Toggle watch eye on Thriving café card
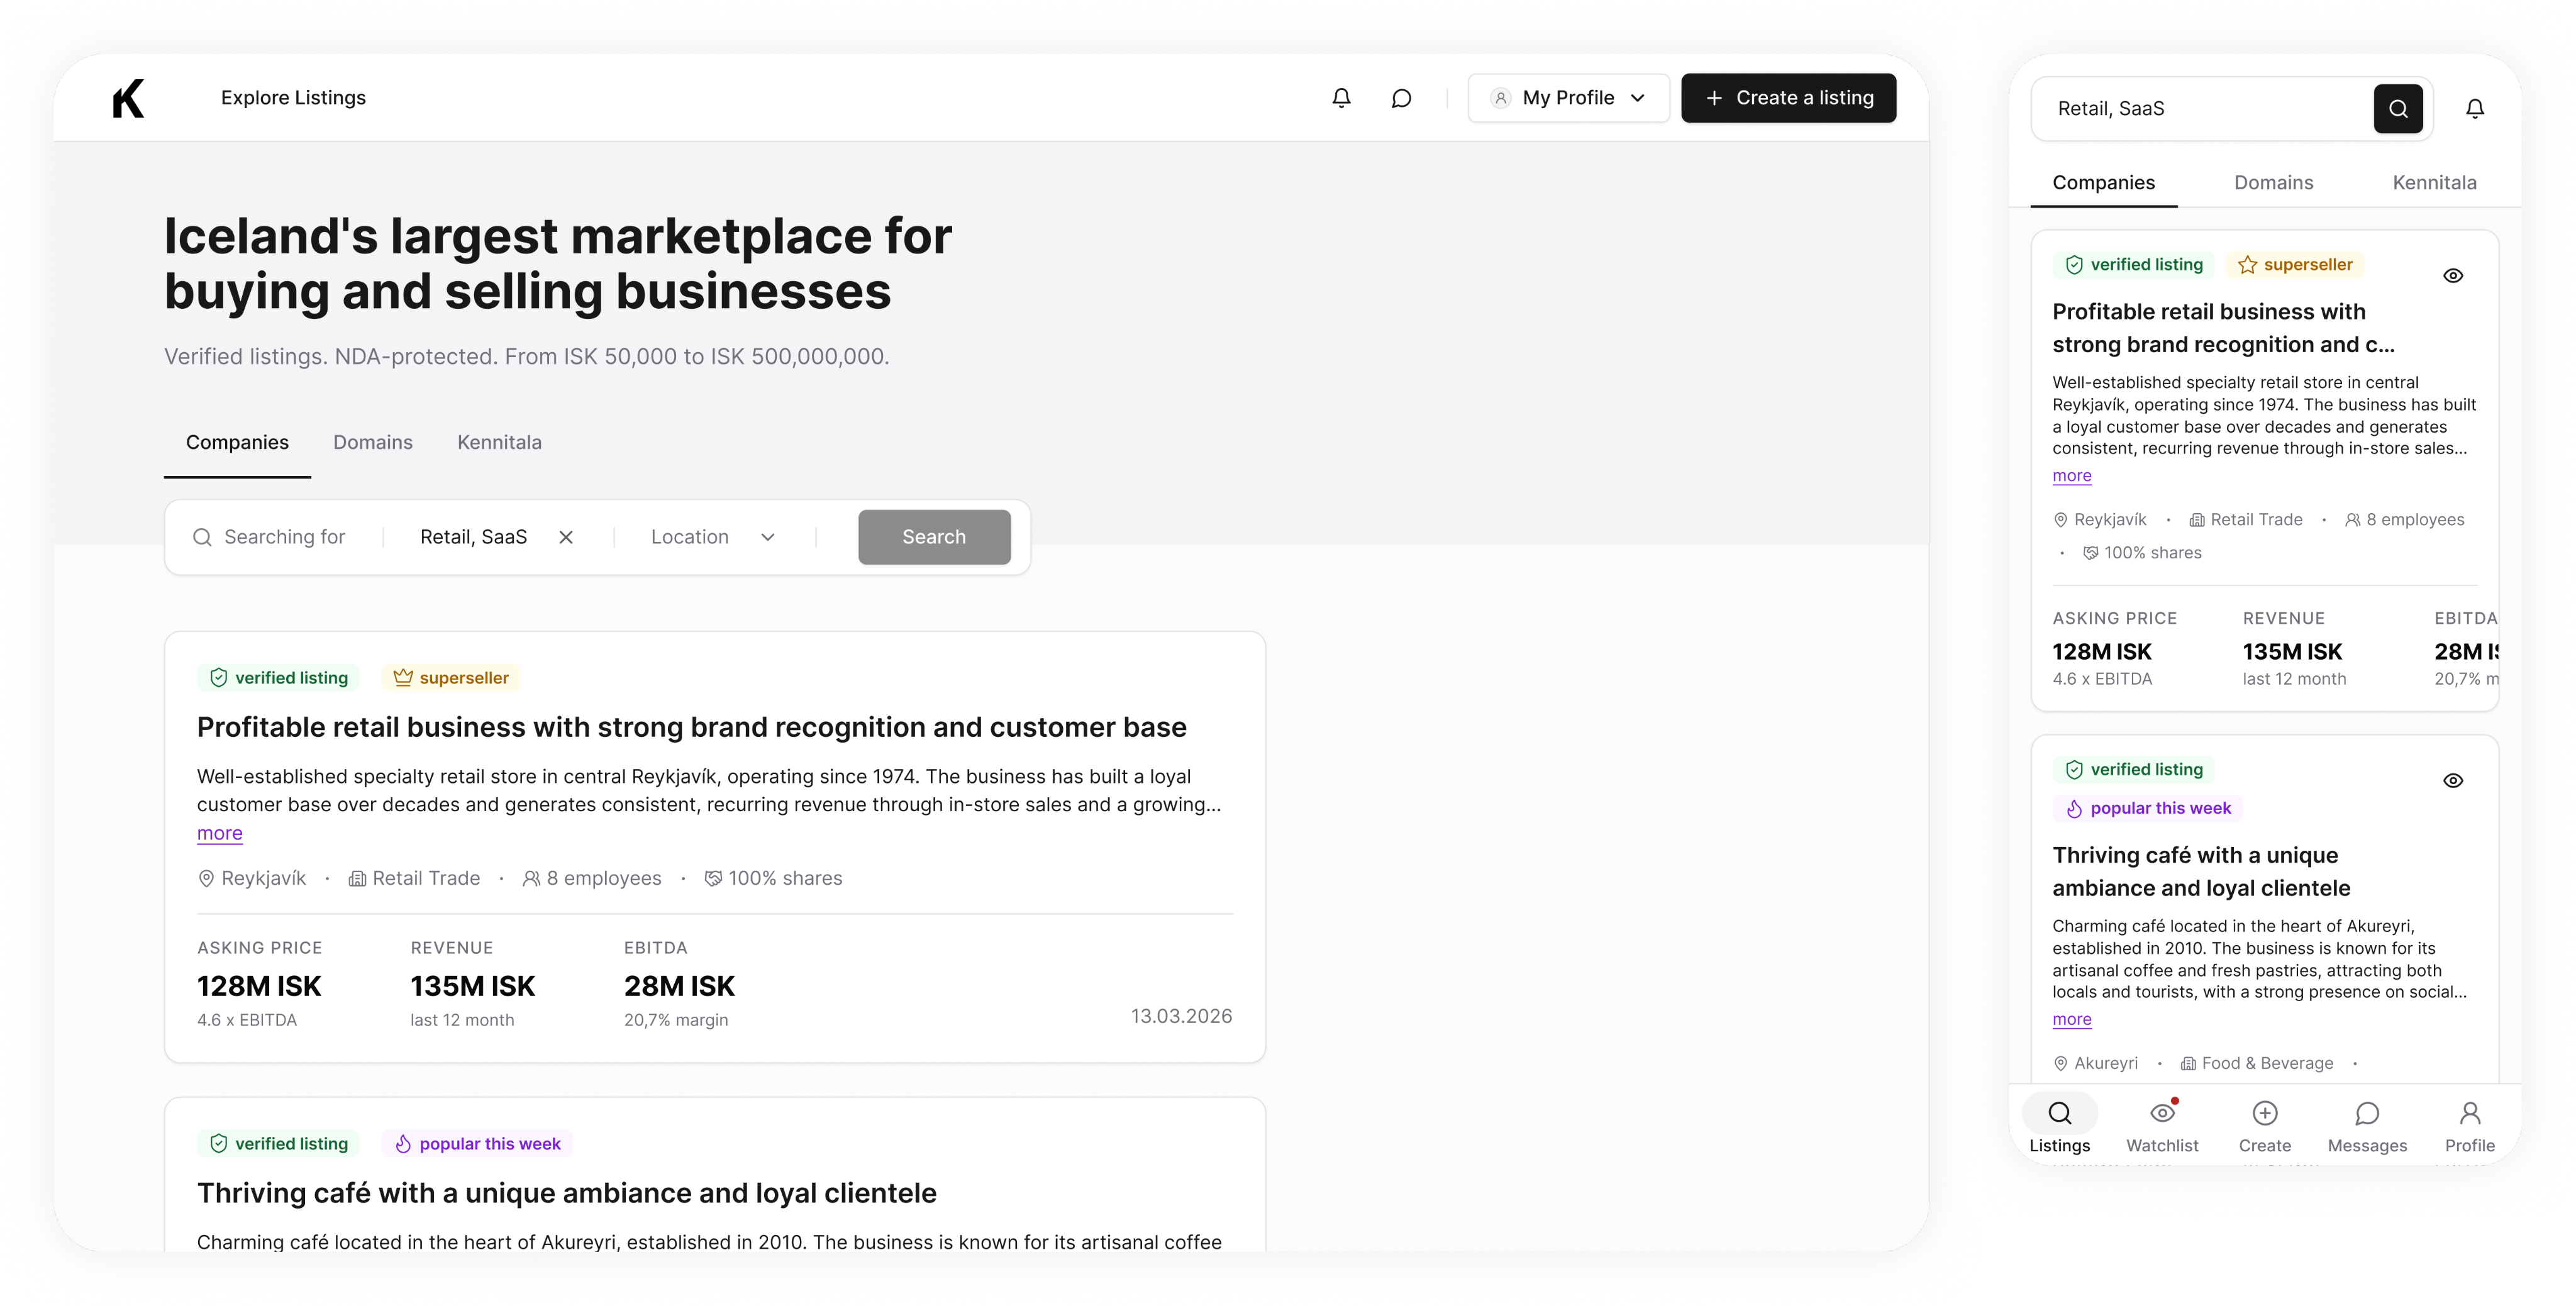This screenshot has width=2576, height=1306. pos(2452,781)
